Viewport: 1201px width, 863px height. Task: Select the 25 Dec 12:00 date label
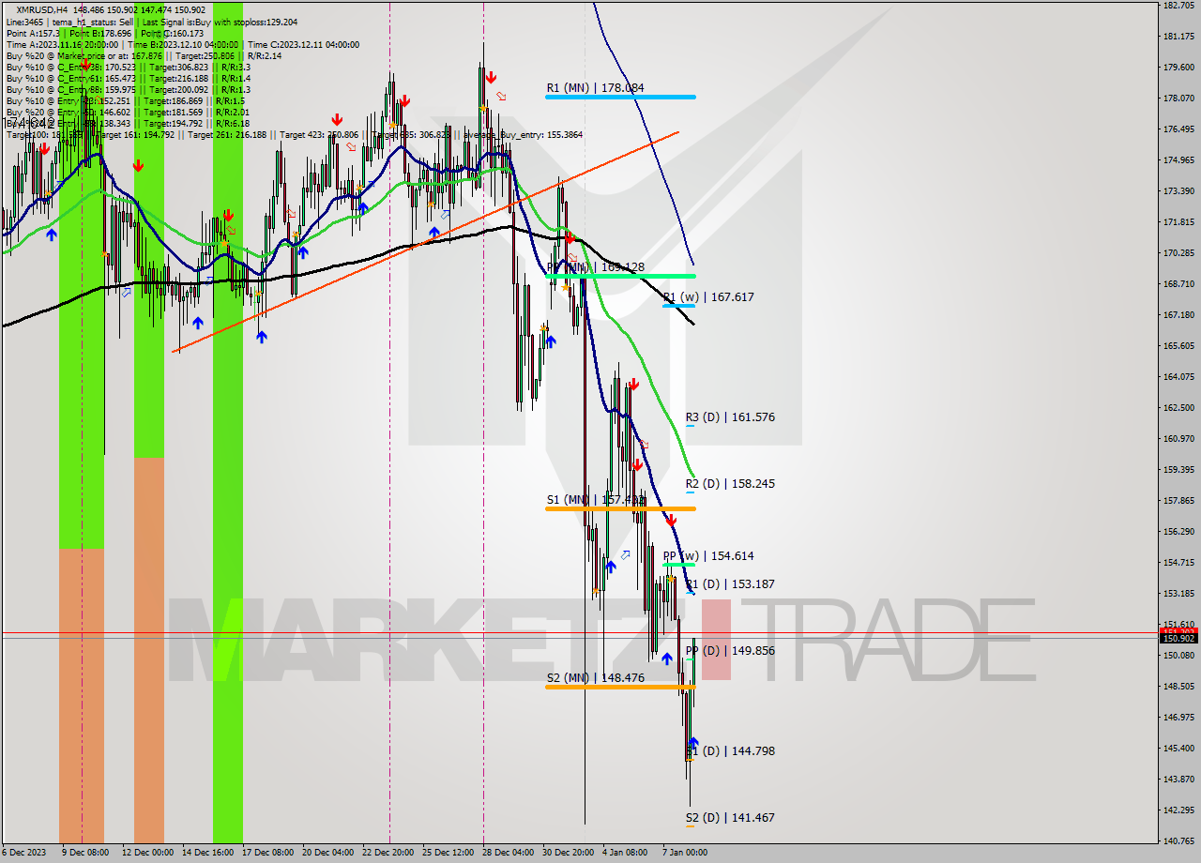448,852
